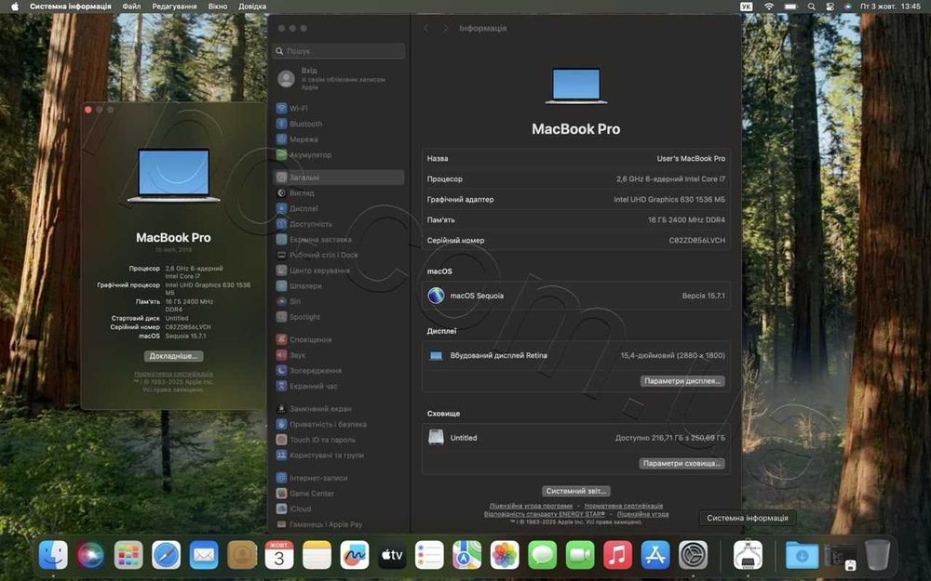The image size is (931, 581).
Task: Click Параметри сховища button
Action: pyautogui.click(x=681, y=464)
